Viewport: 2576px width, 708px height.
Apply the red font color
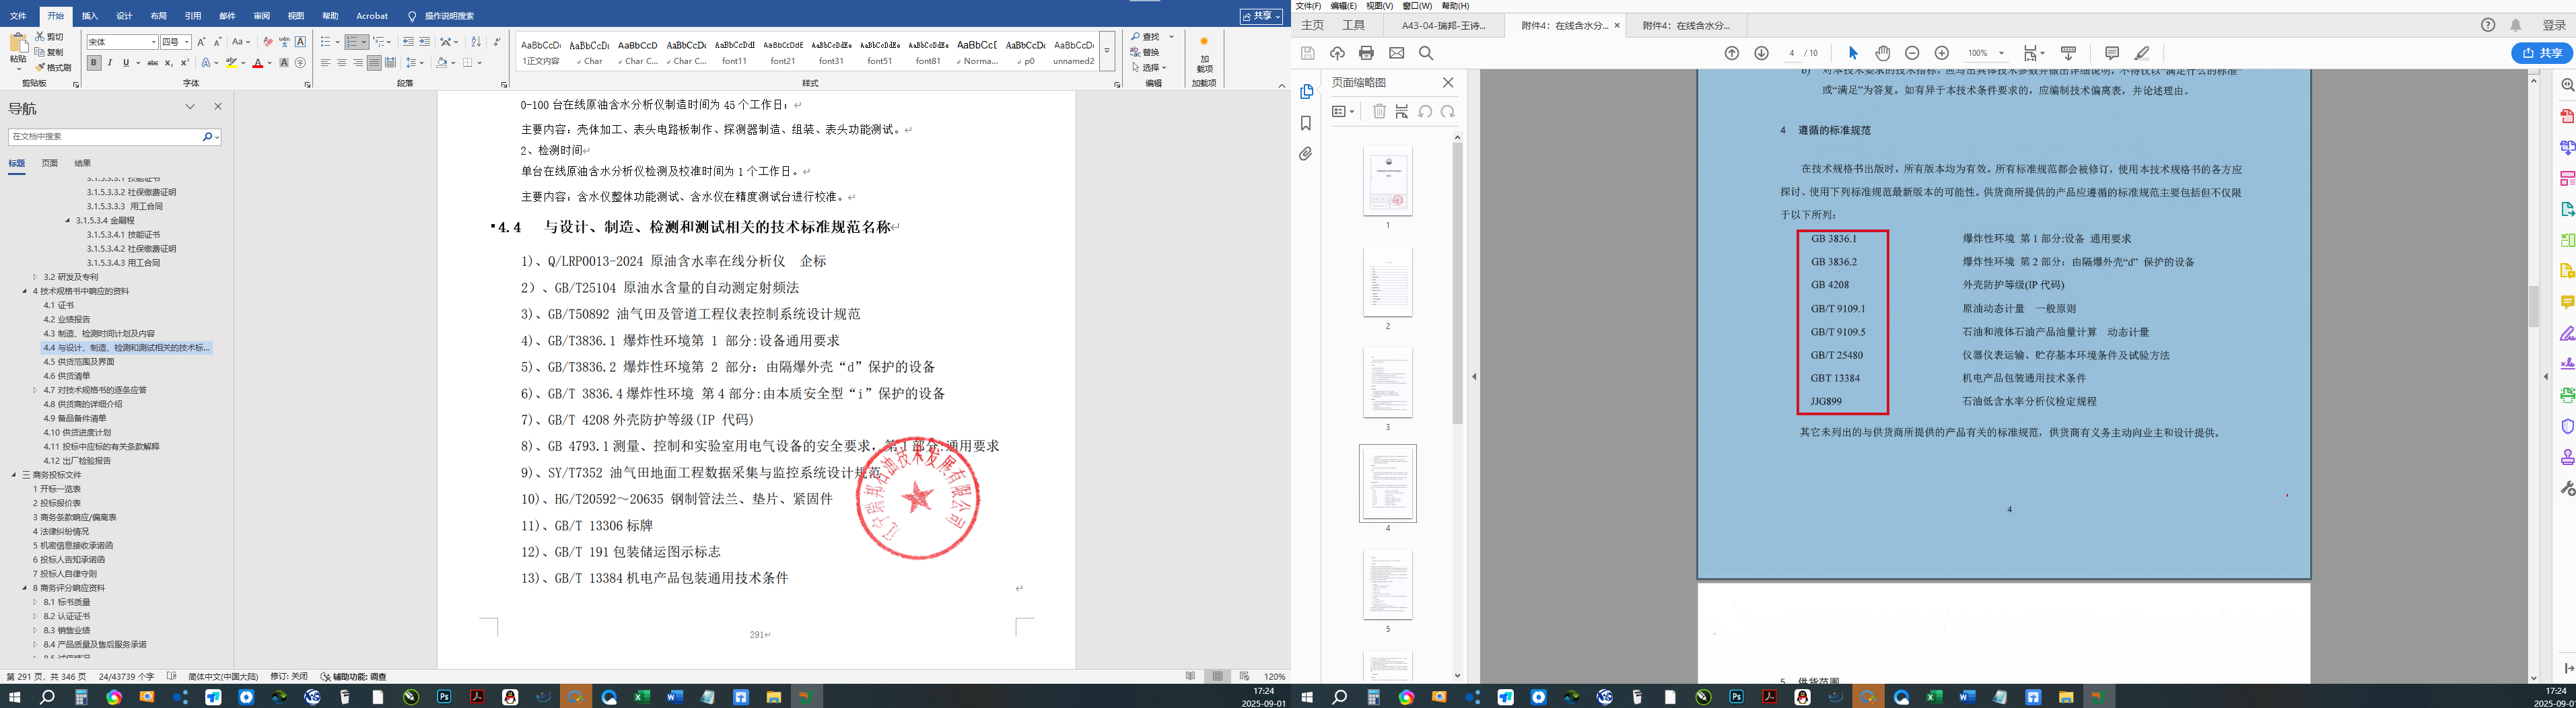(x=258, y=63)
